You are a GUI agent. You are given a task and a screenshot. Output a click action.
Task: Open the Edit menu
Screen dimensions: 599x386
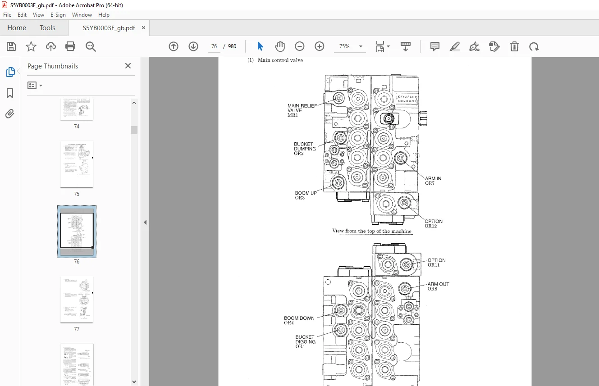coord(22,15)
